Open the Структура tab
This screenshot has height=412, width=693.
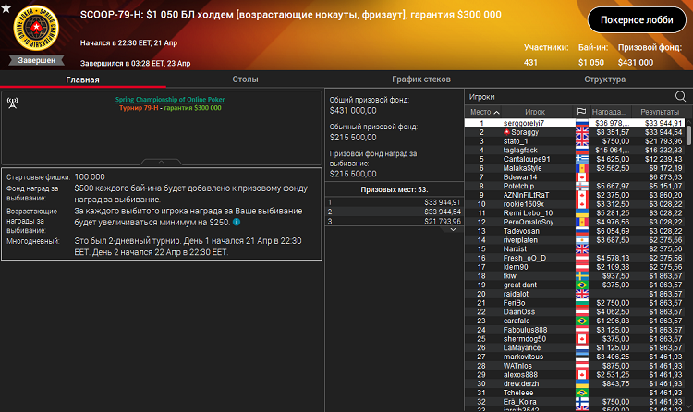point(604,79)
